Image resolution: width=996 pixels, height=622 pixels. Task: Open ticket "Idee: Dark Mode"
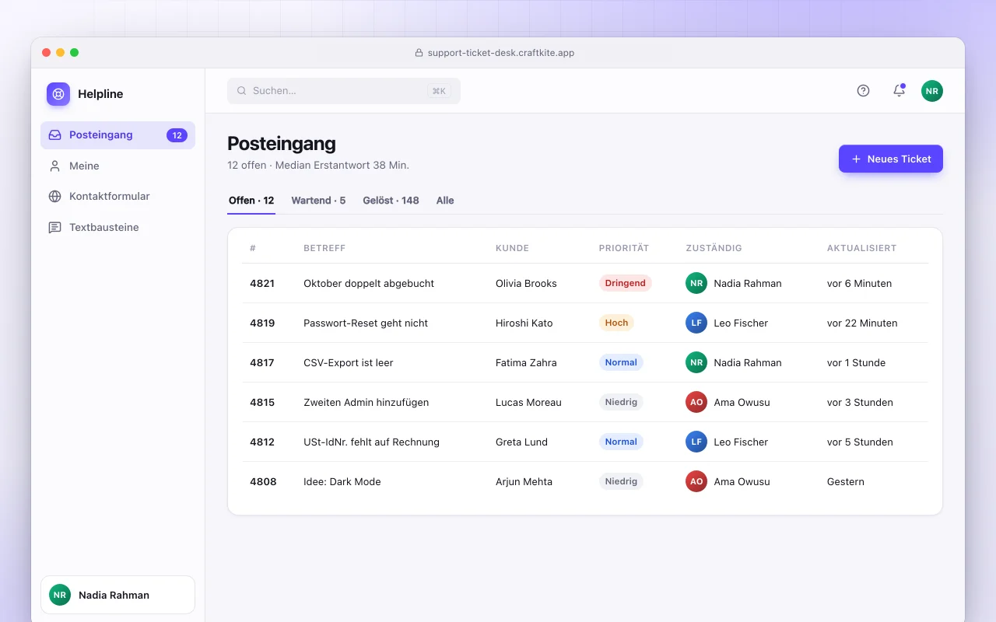click(x=342, y=481)
